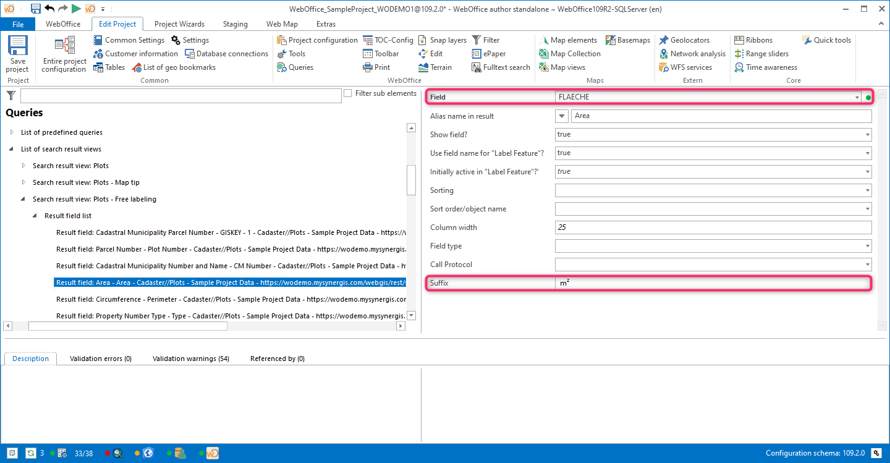Image resolution: width=890 pixels, height=463 pixels.
Task: Open the Project configuration tool
Action: (317, 40)
